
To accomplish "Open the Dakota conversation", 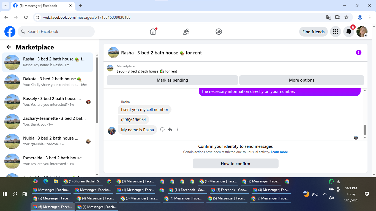I will pyautogui.click(x=48, y=82).
